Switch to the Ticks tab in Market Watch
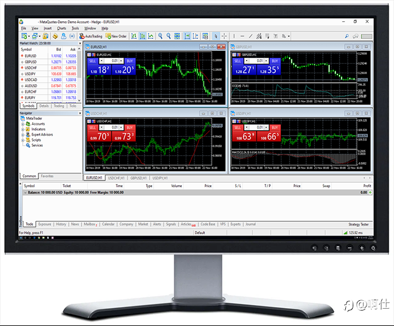The image size is (394, 326). 73,106
